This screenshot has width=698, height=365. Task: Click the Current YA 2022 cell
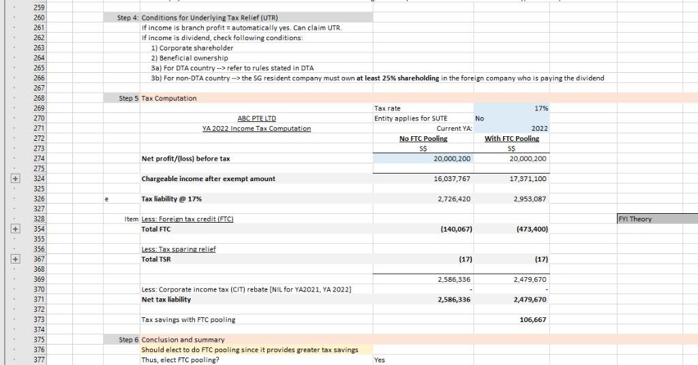[x=511, y=128]
